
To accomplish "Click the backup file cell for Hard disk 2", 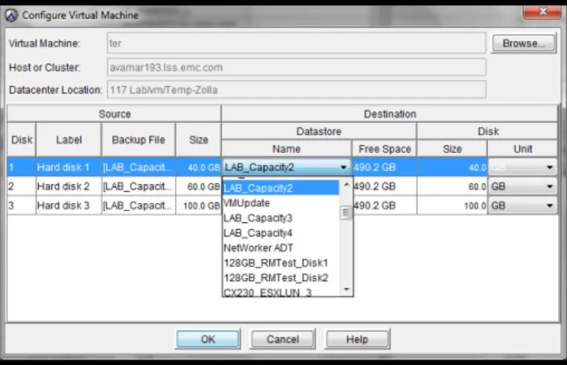I will click(x=138, y=187).
